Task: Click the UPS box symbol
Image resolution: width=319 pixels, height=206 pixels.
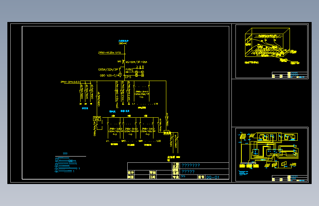Action: pyautogui.click(x=97, y=119)
